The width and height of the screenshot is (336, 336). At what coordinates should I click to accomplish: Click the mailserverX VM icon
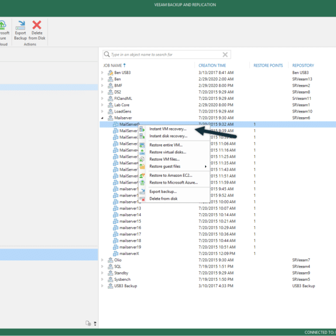click(x=115, y=253)
